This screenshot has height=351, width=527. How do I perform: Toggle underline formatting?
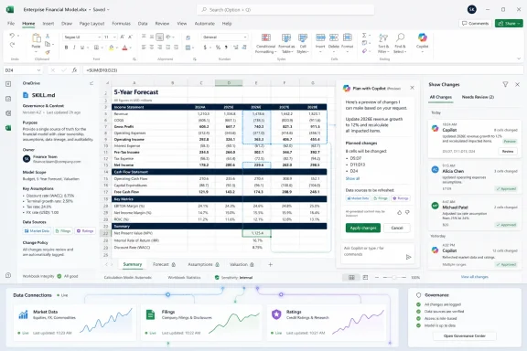click(82, 48)
